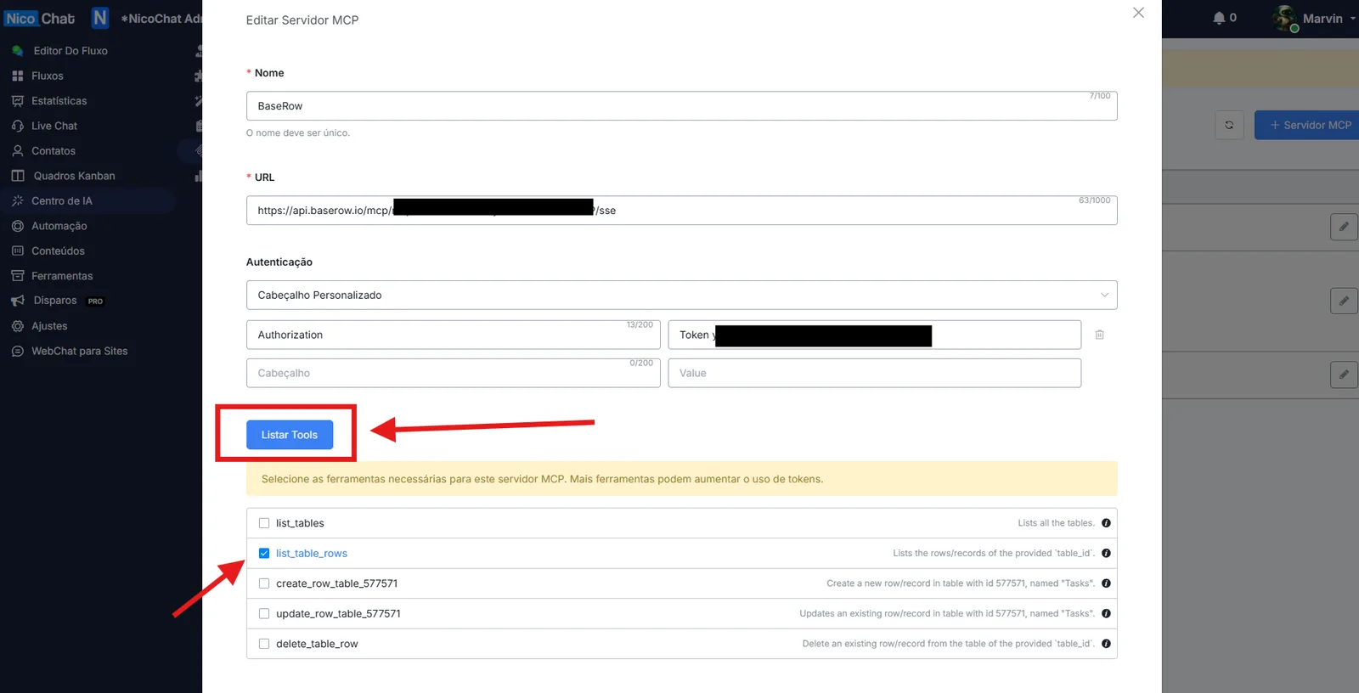This screenshot has height=693, width=1359.
Task: Show info for list_table_rows tool
Action: click(1106, 553)
